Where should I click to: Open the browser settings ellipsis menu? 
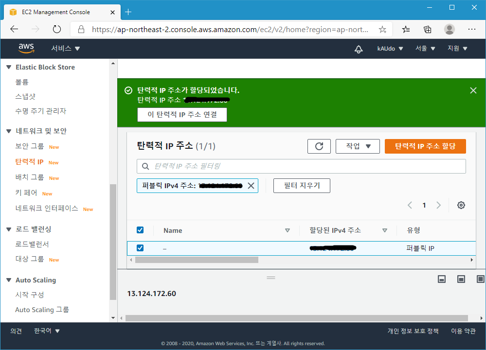(x=472, y=29)
